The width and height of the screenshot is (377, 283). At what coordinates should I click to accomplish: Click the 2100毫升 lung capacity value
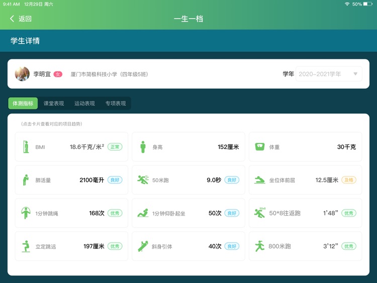pos(92,180)
